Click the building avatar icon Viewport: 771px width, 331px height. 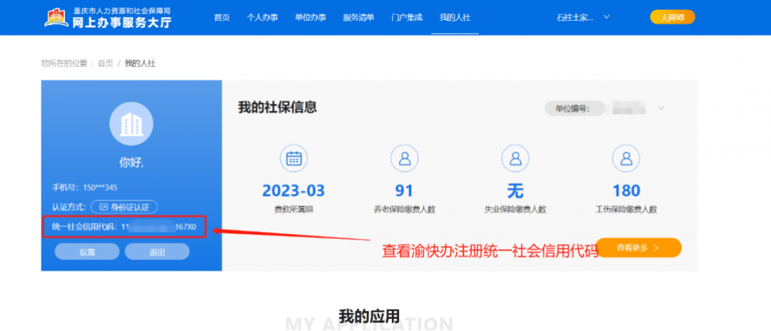(x=131, y=124)
